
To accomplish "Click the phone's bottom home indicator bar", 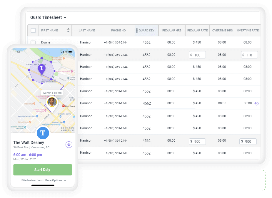I will [x=43, y=185].
